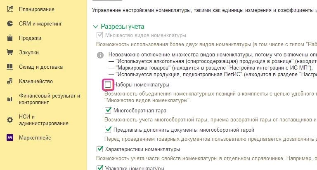The height and width of the screenshot is (170, 317).
Task: Click the Закупки cart icon
Action: point(10,53)
